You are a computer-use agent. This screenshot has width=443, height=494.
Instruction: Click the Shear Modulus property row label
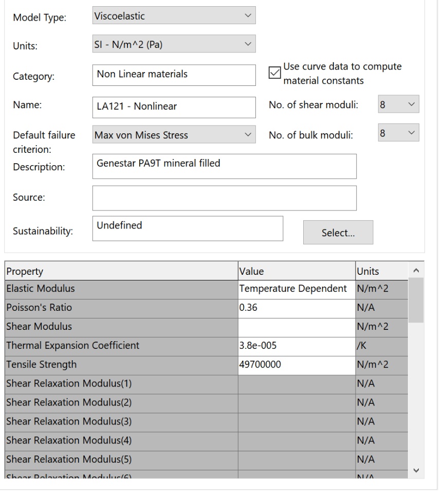coord(121,328)
